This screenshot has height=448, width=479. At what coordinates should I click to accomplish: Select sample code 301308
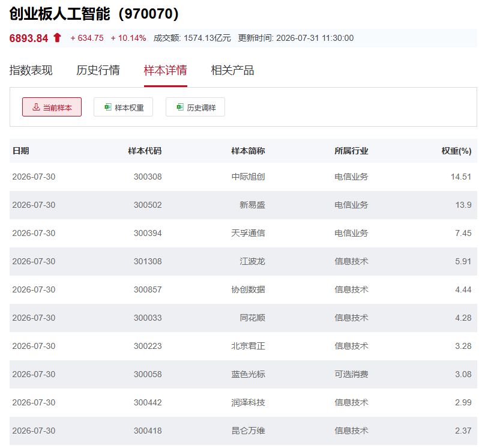[x=148, y=261]
